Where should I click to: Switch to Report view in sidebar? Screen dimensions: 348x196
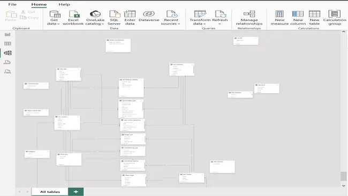coord(7,34)
